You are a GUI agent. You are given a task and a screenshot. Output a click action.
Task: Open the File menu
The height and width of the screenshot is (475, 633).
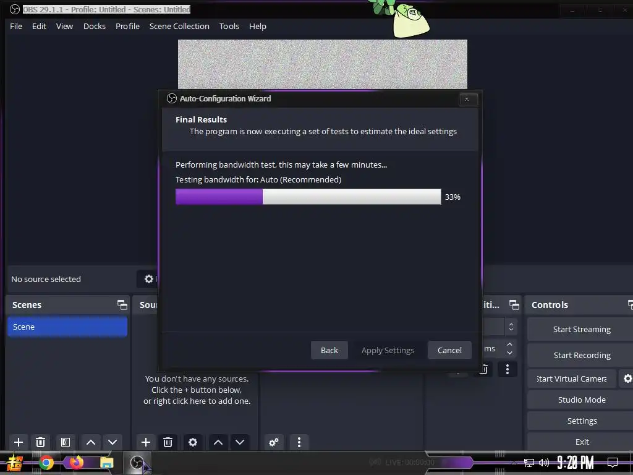[x=16, y=26]
